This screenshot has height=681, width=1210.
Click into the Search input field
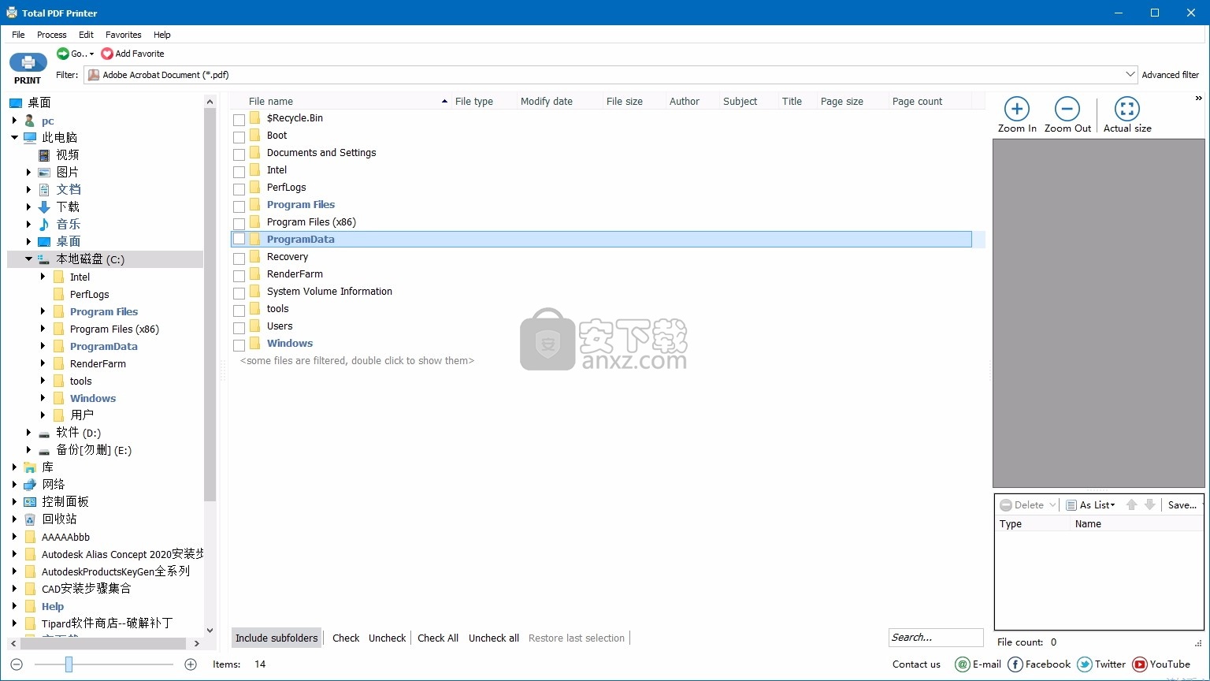tap(936, 638)
